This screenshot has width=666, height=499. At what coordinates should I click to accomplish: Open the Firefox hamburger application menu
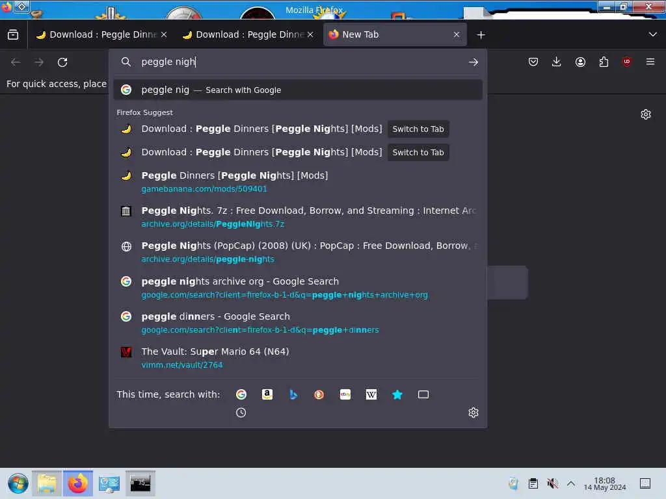[x=650, y=62]
